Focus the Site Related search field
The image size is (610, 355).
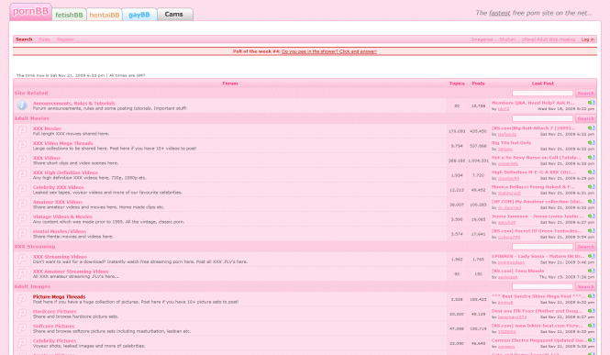point(542,94)
